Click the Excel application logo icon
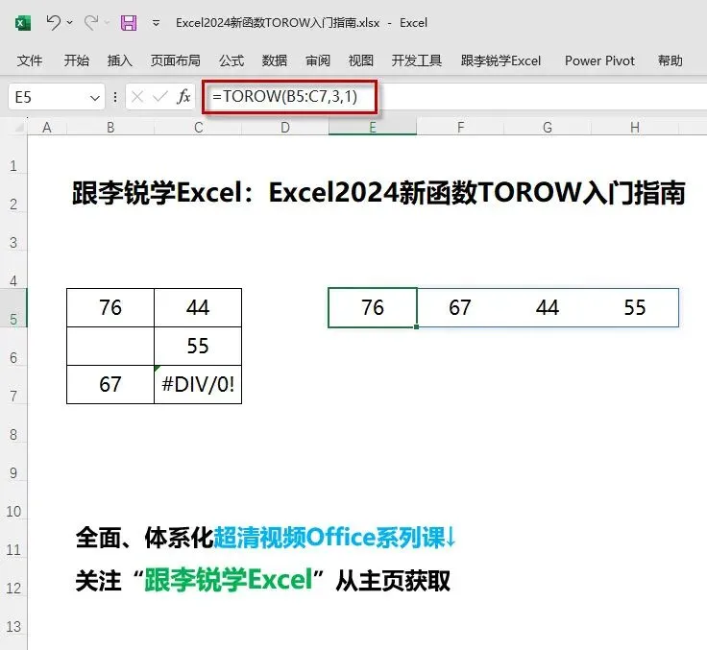 (x=23, y=22)
